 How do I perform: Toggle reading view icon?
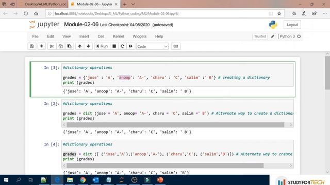click(x=271, y=14)
